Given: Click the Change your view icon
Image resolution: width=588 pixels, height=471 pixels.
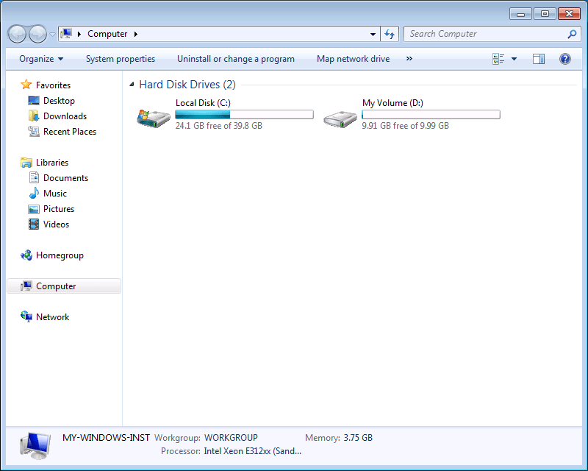Looking at the screenshot, I should [499, 59].
